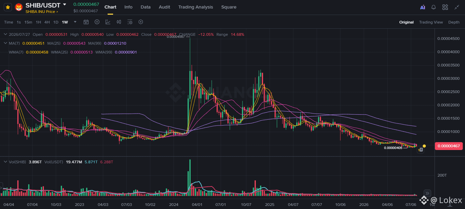Select the 4H interval

tap(47, 22)
